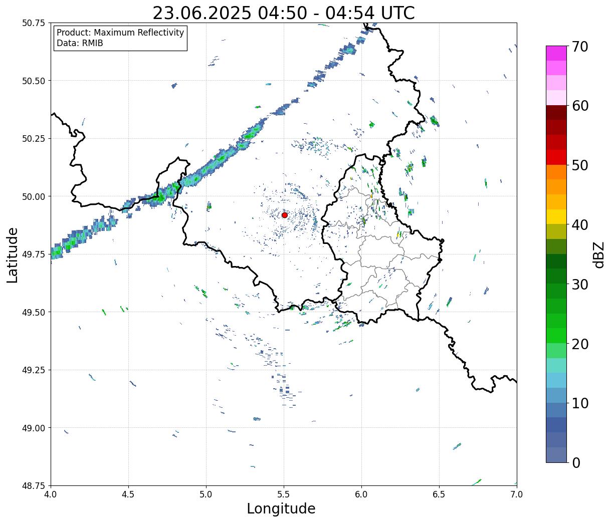Image resolution: width=611 pixels, height=521 pixels.
Task: Click the longitude tick label 5.5
Action: (x=284, y=494)
